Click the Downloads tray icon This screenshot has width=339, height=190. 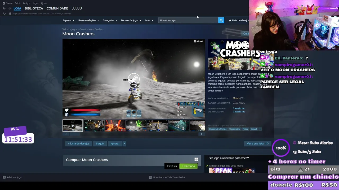click(150, 177)
